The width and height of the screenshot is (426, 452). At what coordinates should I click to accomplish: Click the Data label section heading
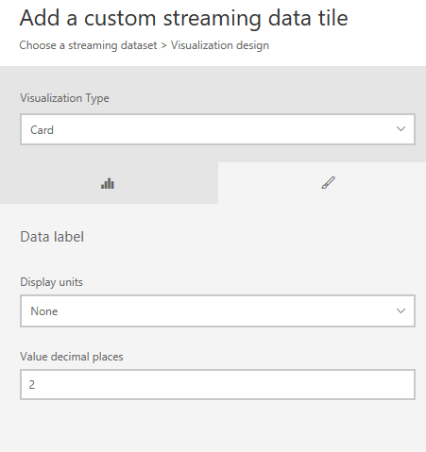[x=52, y=237]
